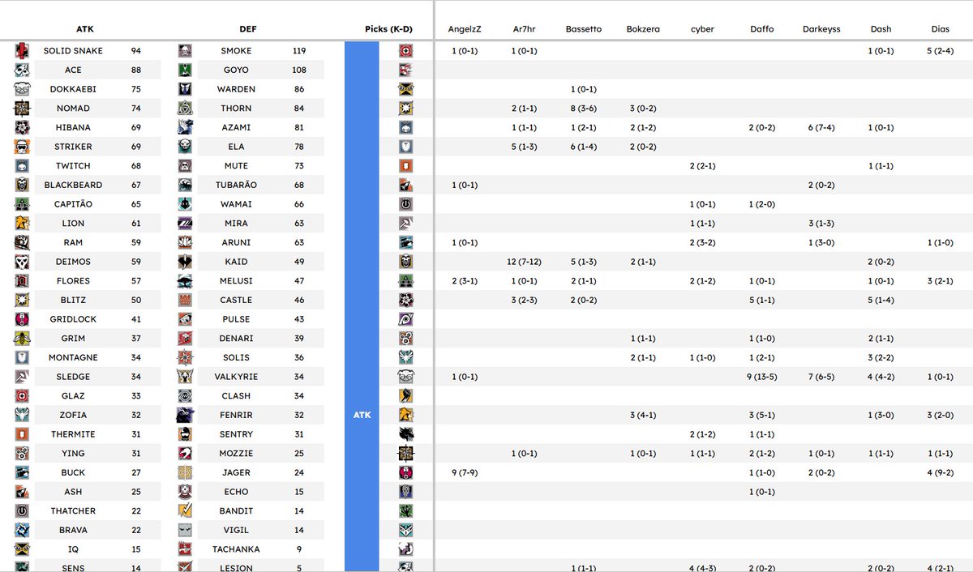Click the cell reading 6 (7-4)
This screenshot has width=973, height=572.
[x=821, y=127]
